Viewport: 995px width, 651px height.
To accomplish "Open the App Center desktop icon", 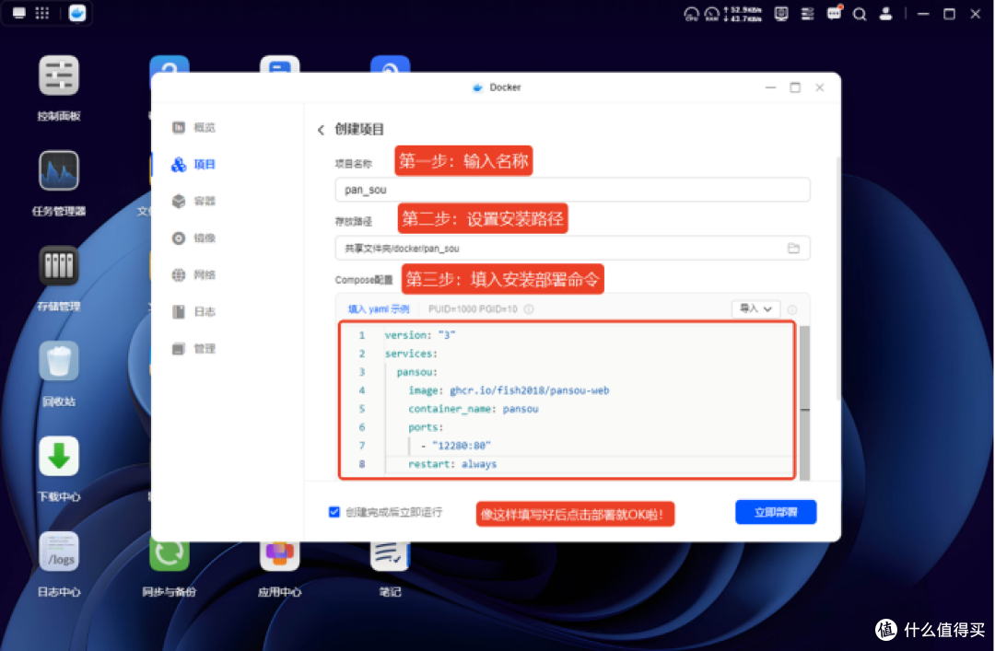I will coord(279,556).
